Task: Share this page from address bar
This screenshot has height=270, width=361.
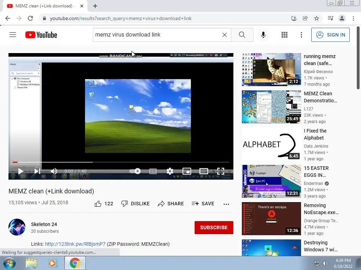Action: [x=305, y=18]
